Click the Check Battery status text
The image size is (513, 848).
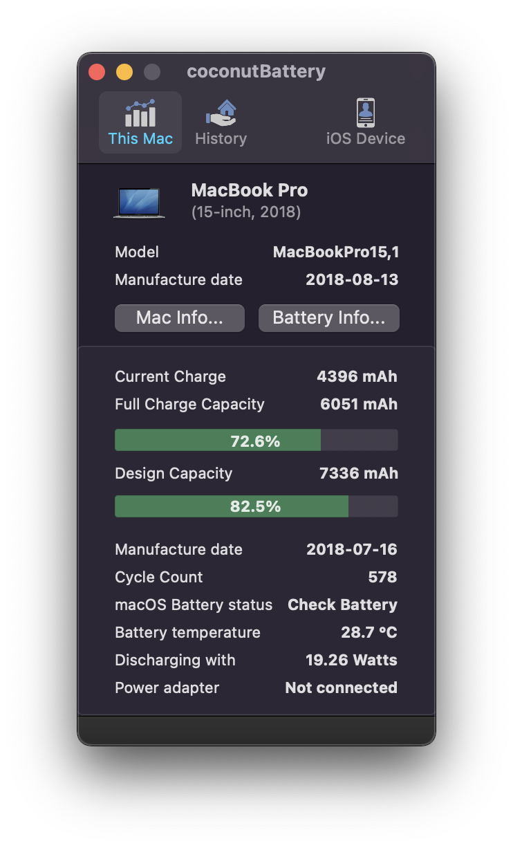(x=342, y=605)
